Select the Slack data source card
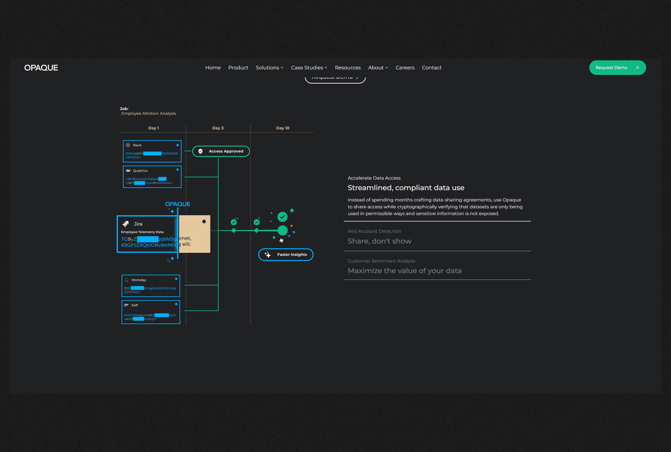 click(x=152, y=151)
